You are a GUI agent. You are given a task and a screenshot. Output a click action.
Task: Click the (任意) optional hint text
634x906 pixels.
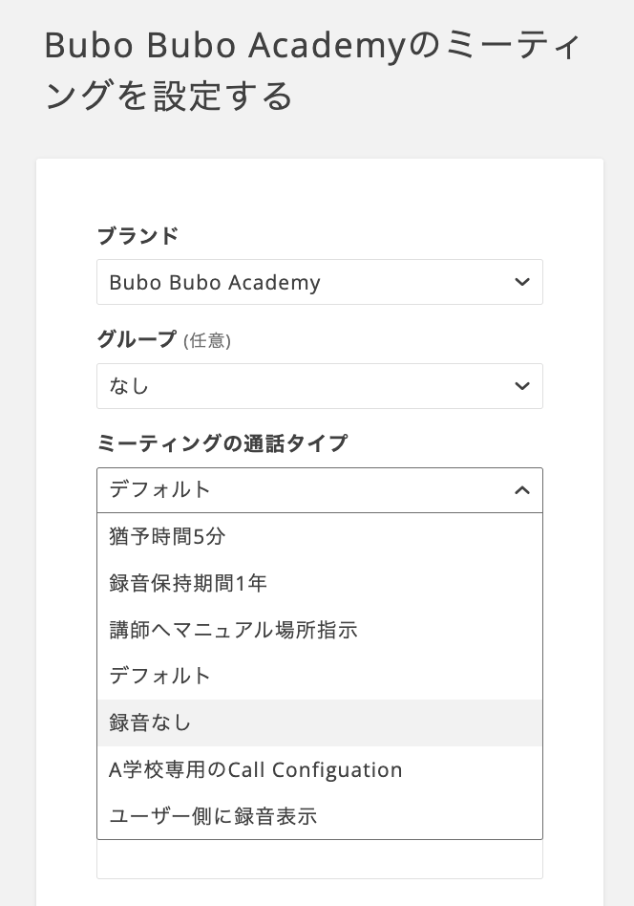click(207, 340)
